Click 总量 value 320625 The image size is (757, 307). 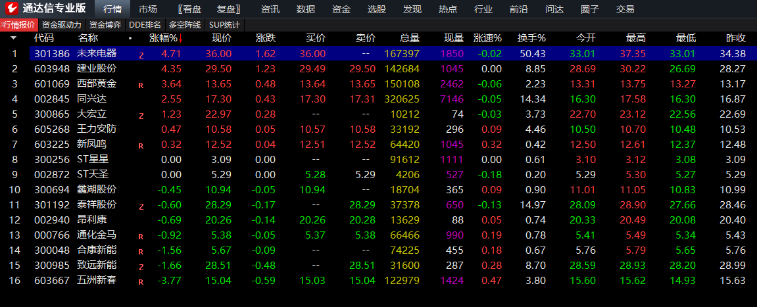pyautogui.click(x=402, y=99)
